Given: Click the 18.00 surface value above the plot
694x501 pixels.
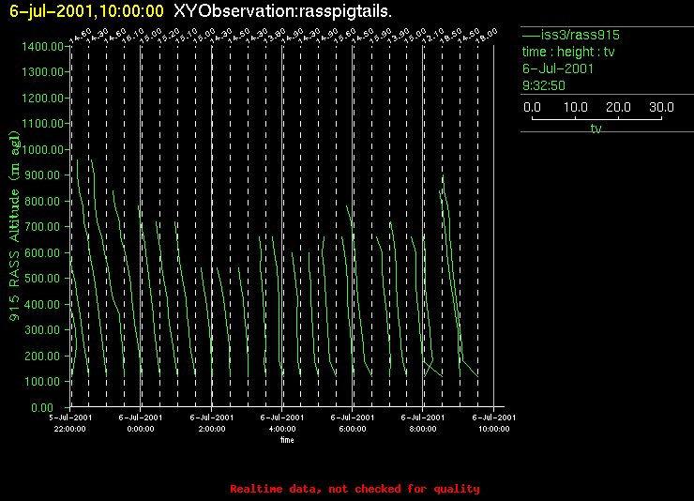Looking at the screenshot, I should [x=487, y=35].
